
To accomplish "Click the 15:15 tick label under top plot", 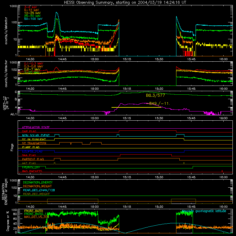I will [127, 59].
